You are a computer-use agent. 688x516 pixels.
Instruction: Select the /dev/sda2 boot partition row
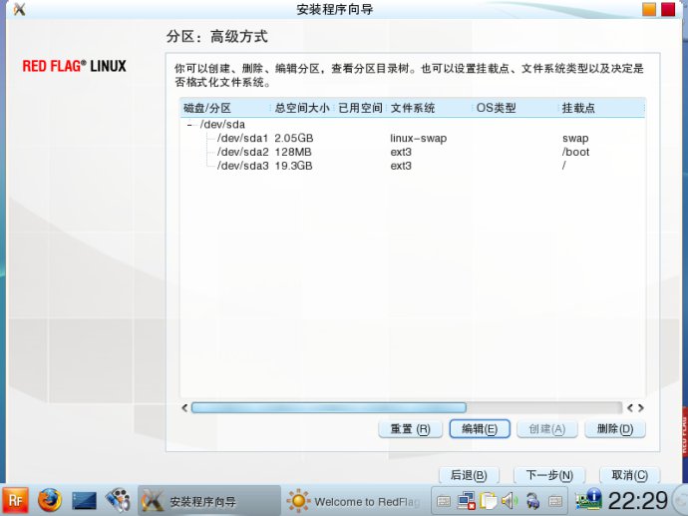pos(242,152)
